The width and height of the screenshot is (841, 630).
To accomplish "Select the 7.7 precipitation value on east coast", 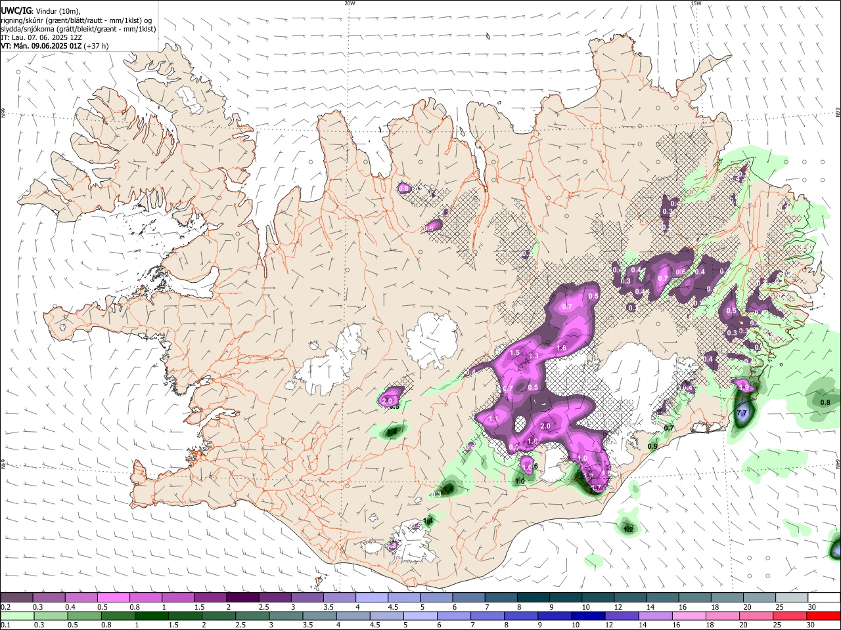I will pos(742,413).
